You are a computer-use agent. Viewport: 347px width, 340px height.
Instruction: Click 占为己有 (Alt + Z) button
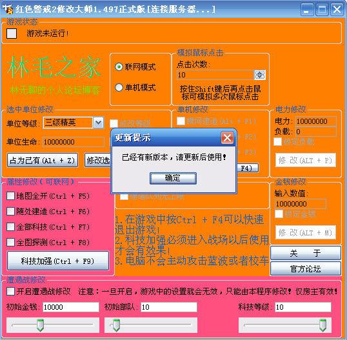[43, 160]
